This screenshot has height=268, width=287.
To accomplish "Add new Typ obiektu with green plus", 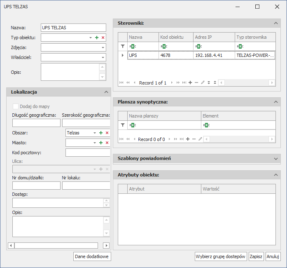I will pyautogui.click(x=97, y=38).
